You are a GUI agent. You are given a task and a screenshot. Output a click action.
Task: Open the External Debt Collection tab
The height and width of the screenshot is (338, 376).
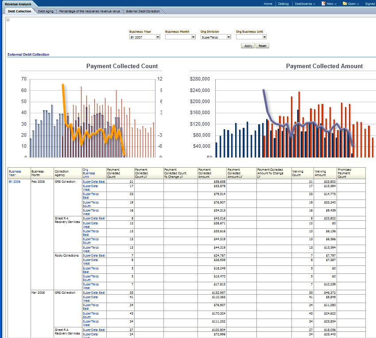pyautogui.click(x=143, y=11)
